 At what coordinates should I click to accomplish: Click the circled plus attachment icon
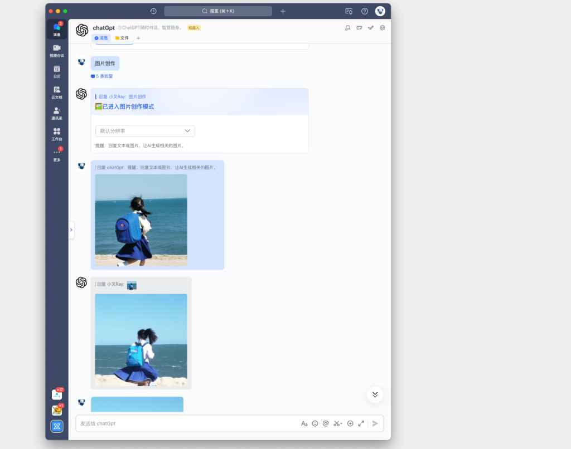point(350,423)
